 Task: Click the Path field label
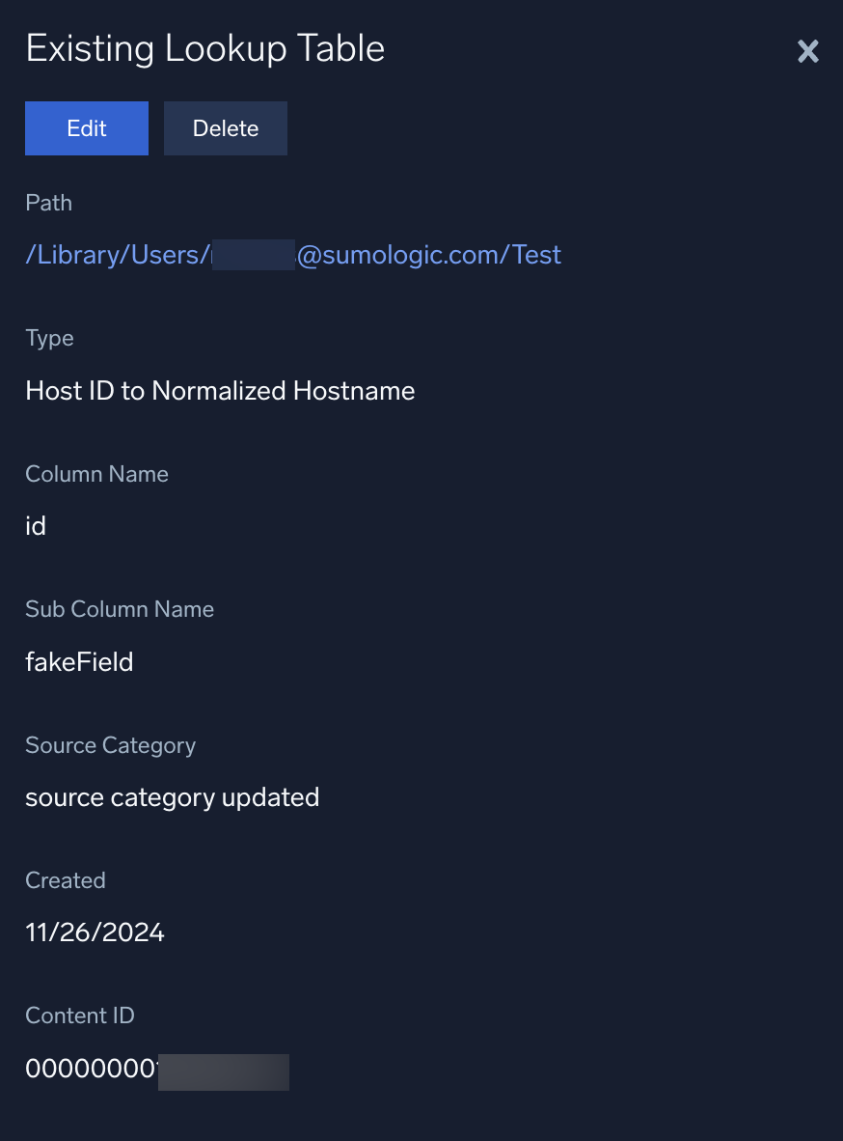48,203
